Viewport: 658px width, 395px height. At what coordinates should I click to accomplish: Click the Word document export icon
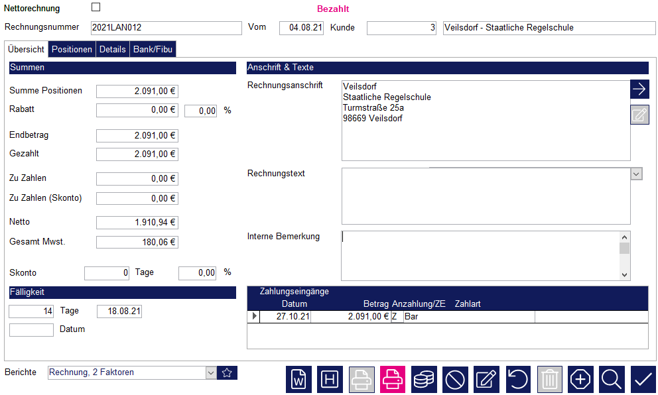click(x=299, y=380)
